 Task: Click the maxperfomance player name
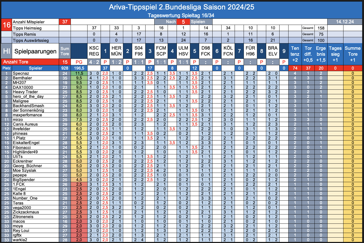pos(35,115)
